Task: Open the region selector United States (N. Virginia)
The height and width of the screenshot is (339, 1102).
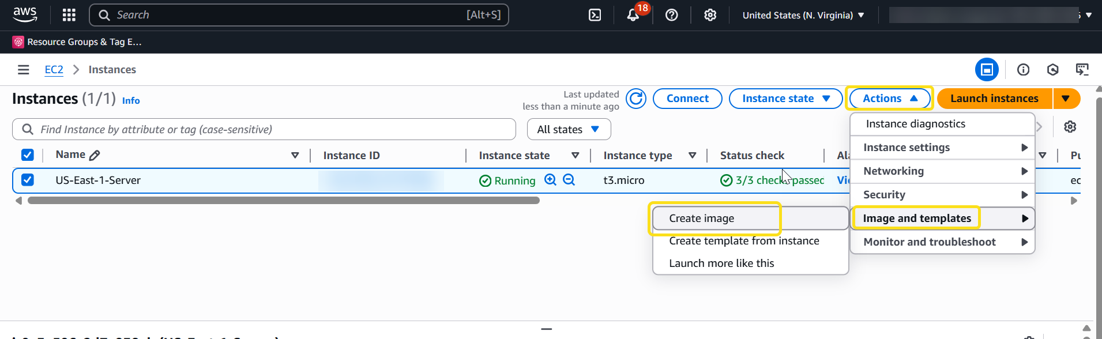Action: pos(803,16)
